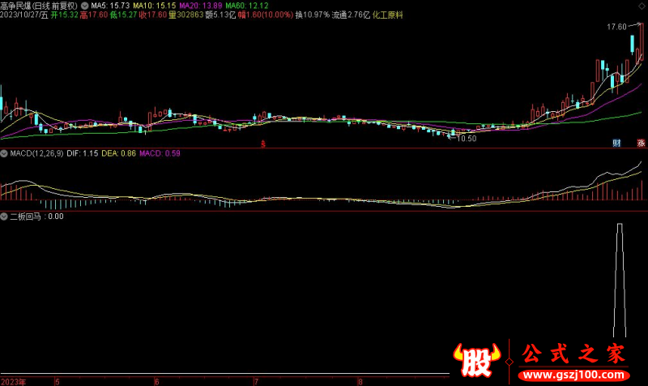Click the high price 高17.60 in header
This screenshot has height=386, width=648.
coord(94,15)
